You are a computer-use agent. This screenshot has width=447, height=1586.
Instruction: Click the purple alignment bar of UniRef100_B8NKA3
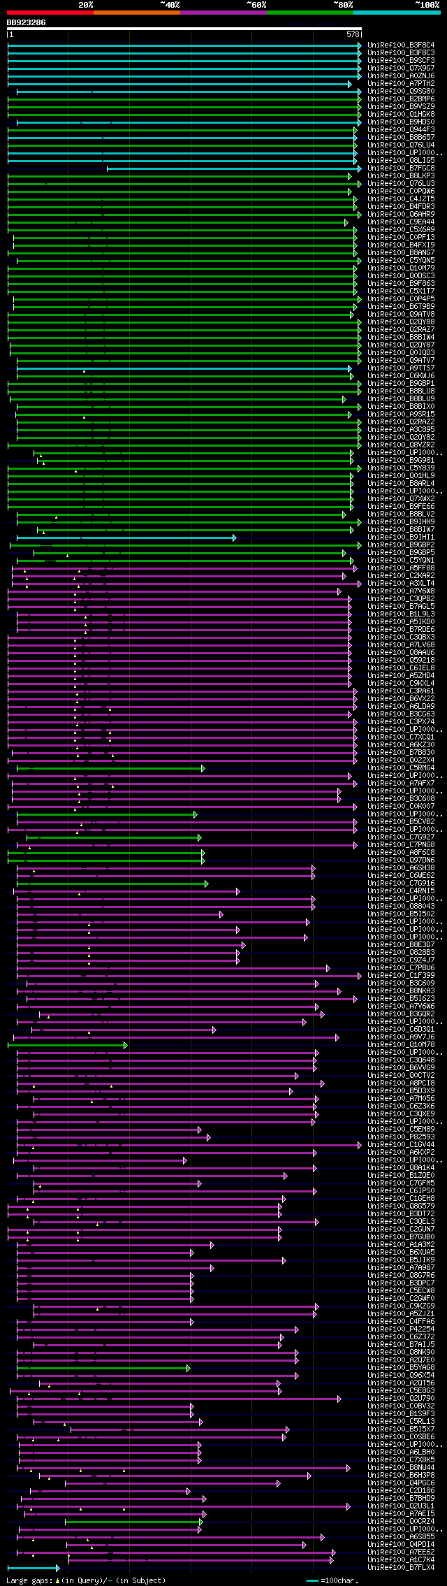point(179,990)
